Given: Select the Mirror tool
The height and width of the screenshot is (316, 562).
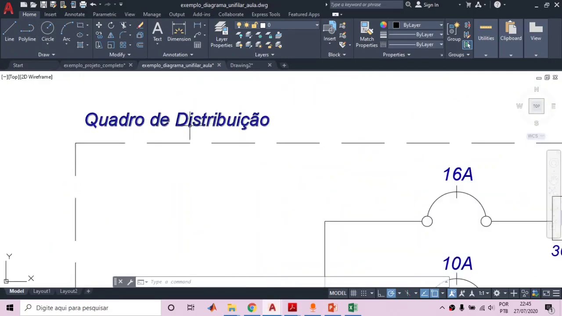Looking at the screenshot, I should pyautogui.click(x=111, y=35).
